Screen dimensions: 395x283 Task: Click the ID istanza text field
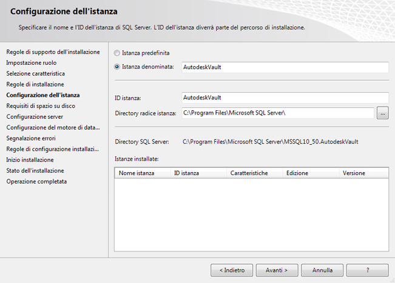coord(285,98)
